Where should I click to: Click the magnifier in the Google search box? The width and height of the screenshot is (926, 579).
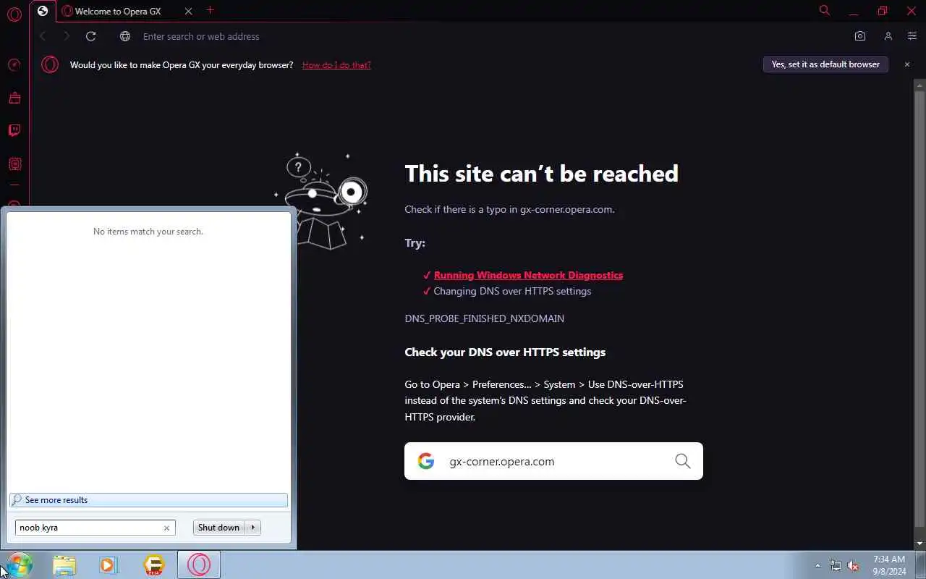tap(682, 461)
